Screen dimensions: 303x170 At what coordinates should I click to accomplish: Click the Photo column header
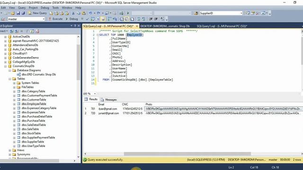tap(149, 104)
